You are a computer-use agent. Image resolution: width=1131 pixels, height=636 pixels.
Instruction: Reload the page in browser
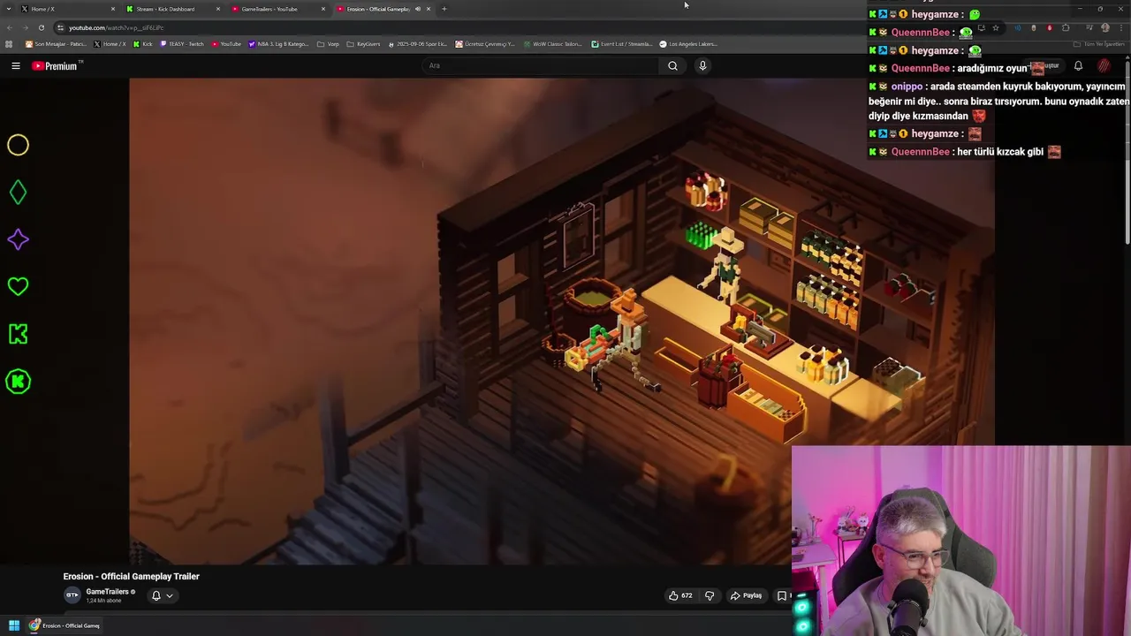click(x=41, y=27)
